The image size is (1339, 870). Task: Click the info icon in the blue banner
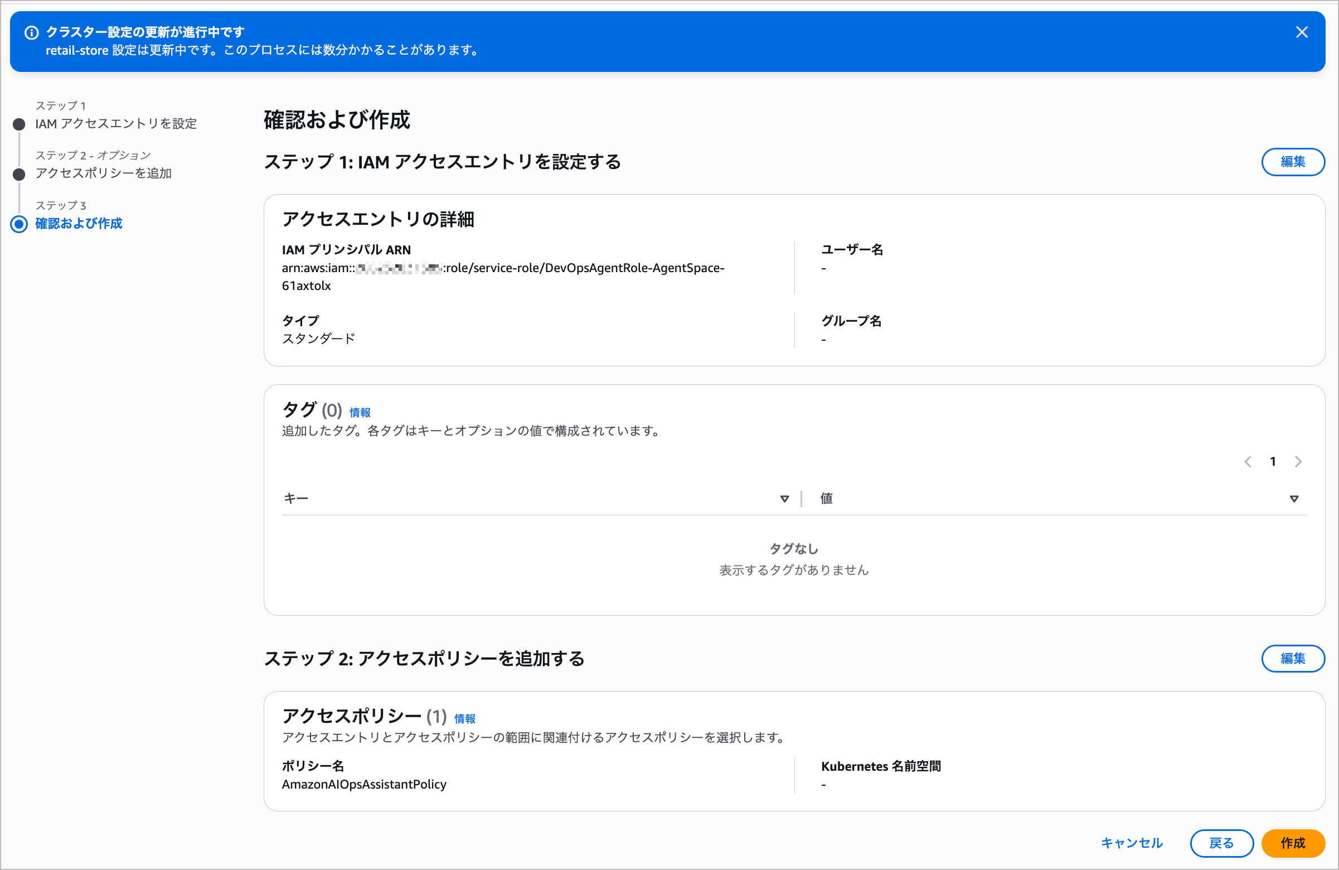coord(32,33)
